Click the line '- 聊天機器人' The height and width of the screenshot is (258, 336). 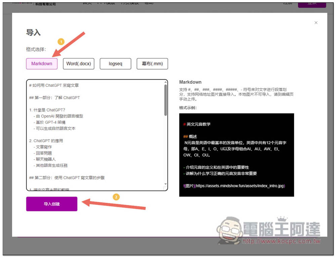[x=45, y=159]
